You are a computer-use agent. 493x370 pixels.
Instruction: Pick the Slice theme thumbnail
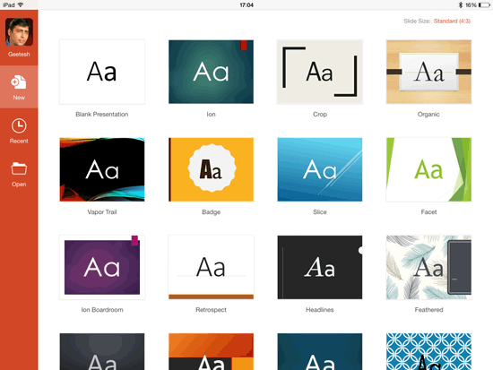320,169
